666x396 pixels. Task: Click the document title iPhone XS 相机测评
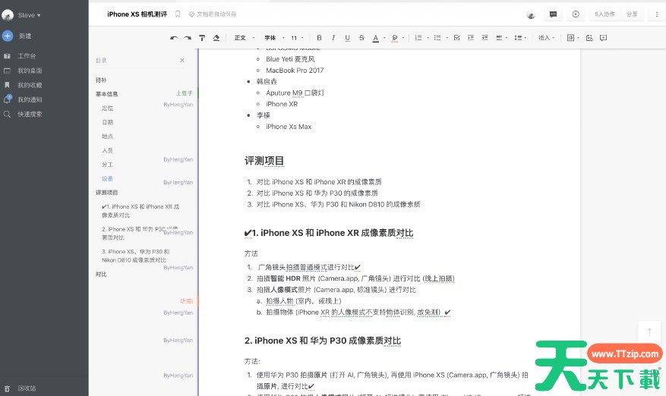point(137,14)
